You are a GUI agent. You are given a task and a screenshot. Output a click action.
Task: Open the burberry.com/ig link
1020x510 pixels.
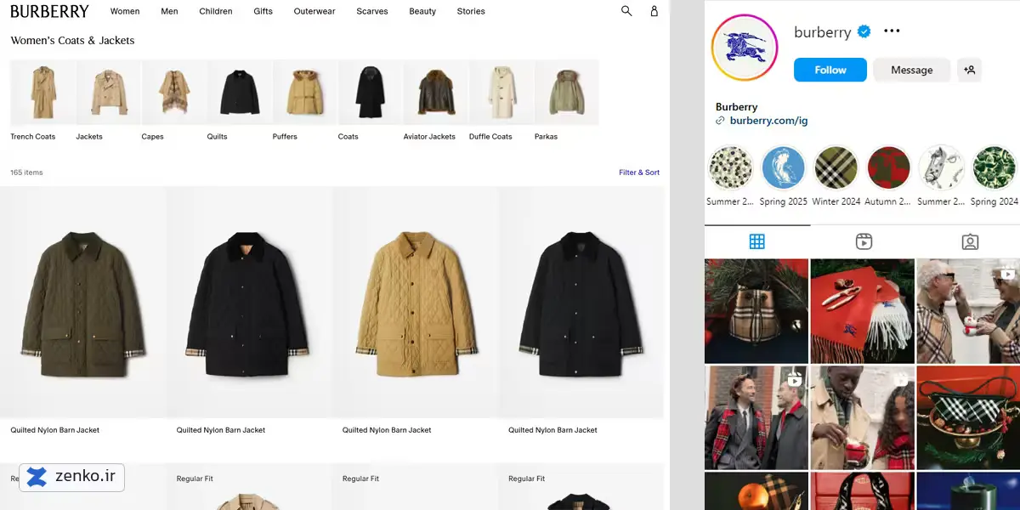point(768,121)
